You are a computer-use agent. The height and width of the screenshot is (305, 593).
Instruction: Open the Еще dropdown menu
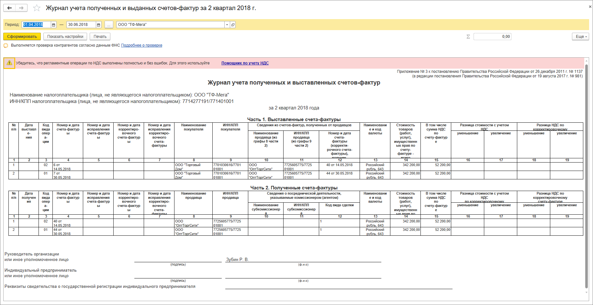(x=580, y=37)
